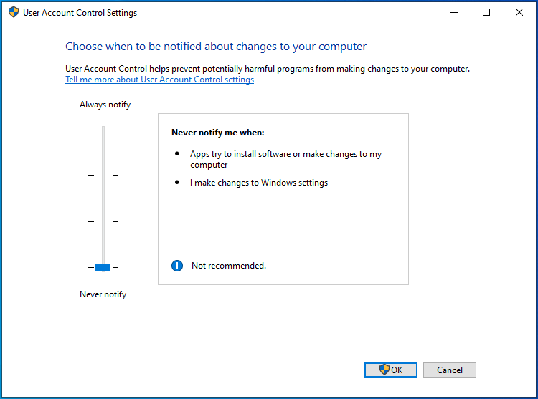Set slider to the third notch from top
This screenshot has height=399, width=538.
[103, 221]
